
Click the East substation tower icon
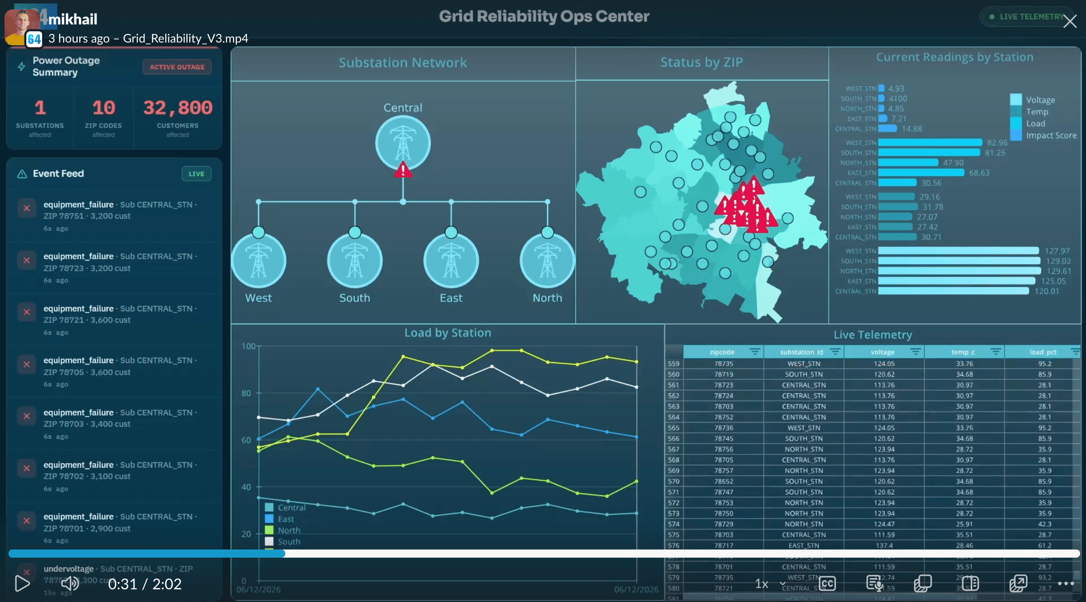tap(451, 261)
